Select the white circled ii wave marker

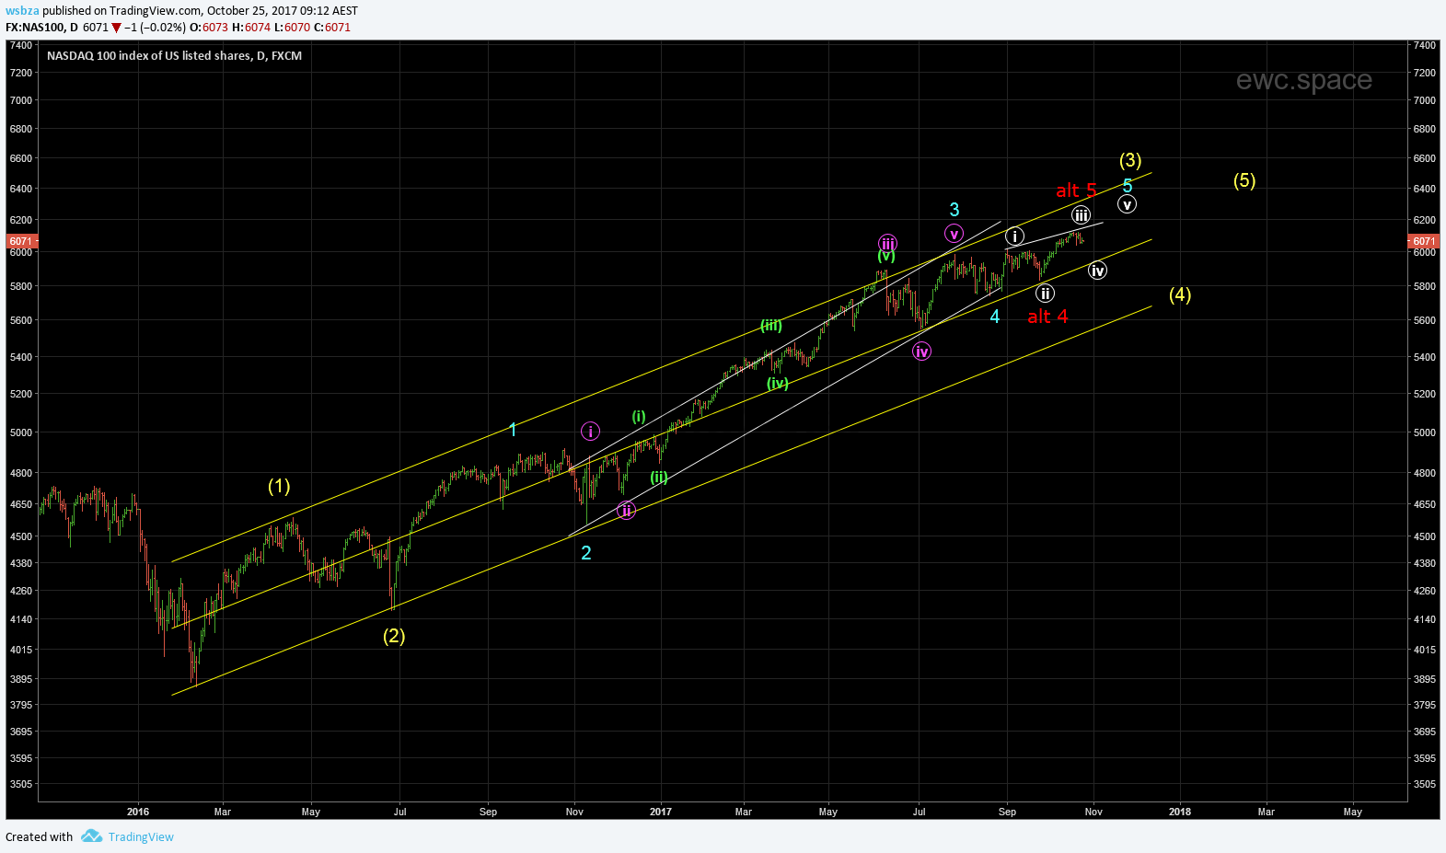click(x=1045, y=294)
